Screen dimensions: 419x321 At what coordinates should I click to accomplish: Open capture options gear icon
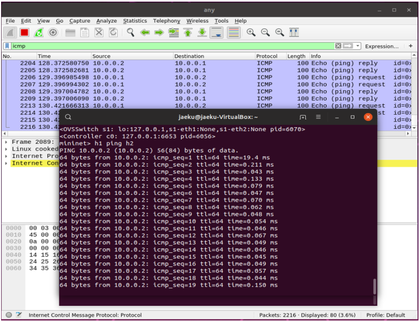click(x=53, y=33)
